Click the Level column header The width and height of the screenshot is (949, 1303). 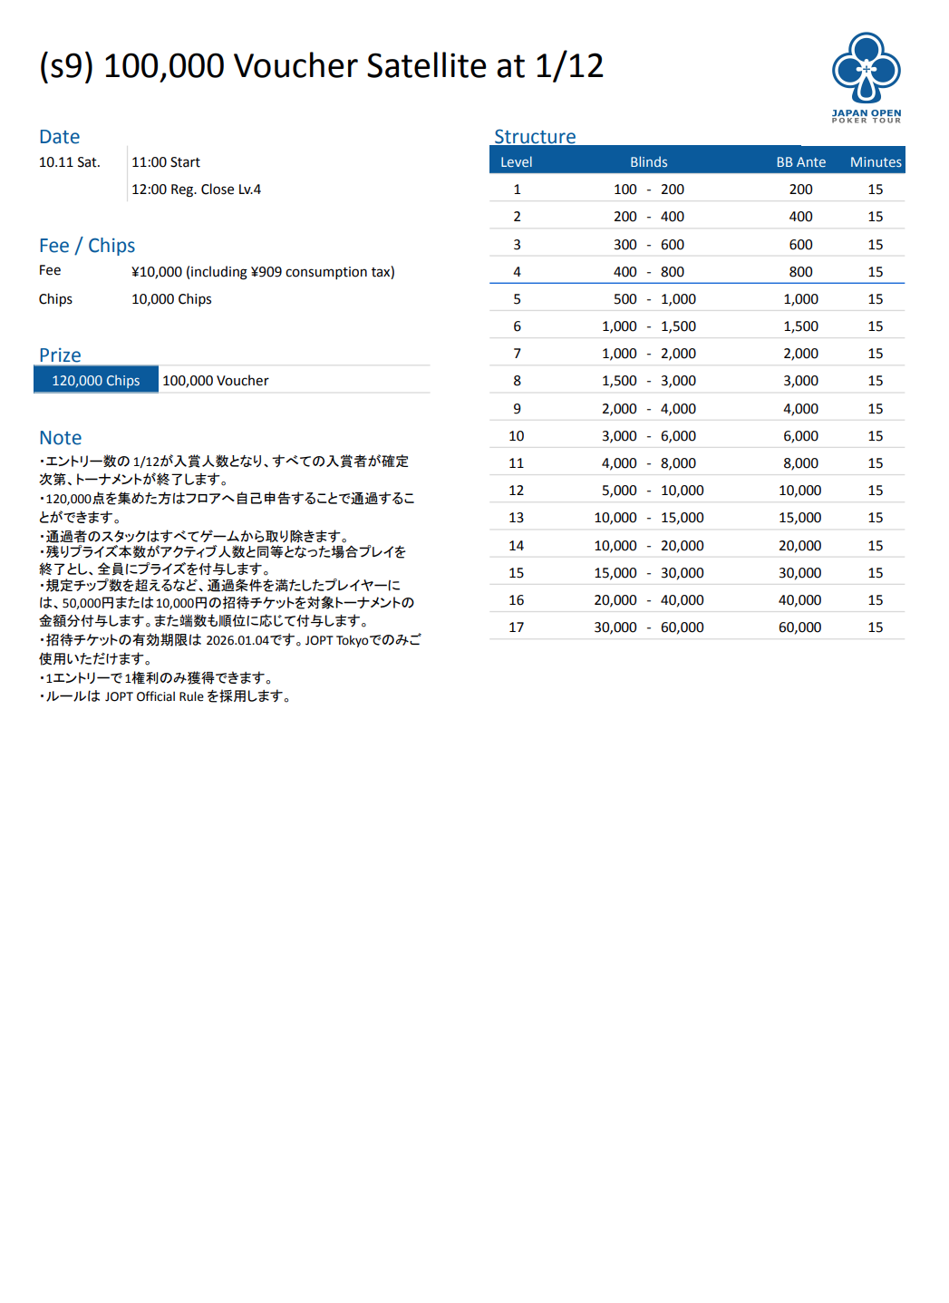pos(516,162)
